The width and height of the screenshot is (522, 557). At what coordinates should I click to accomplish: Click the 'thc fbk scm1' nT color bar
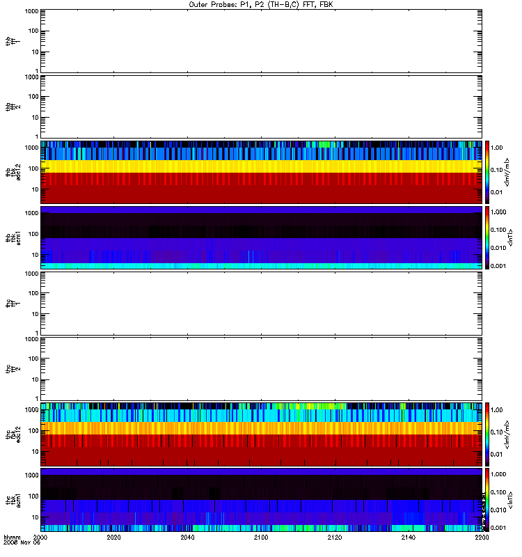487,500
